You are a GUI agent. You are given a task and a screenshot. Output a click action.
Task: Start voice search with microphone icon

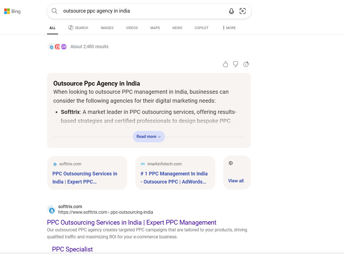231,11
